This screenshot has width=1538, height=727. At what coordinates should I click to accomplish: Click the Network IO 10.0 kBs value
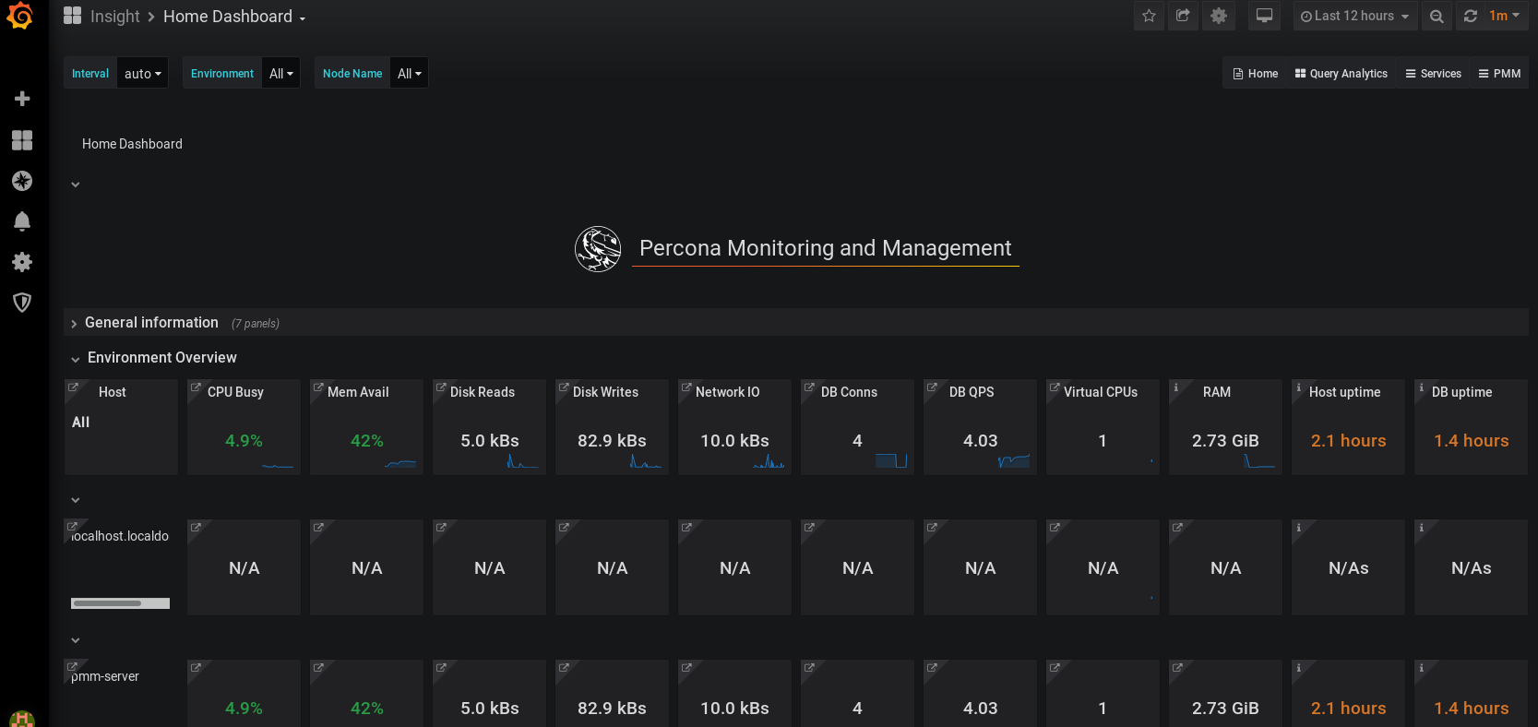tap(734, 441)
